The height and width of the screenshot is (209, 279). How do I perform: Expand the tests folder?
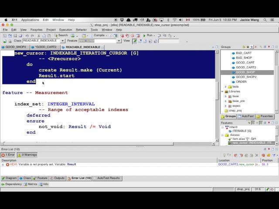(x=226, y=87)
